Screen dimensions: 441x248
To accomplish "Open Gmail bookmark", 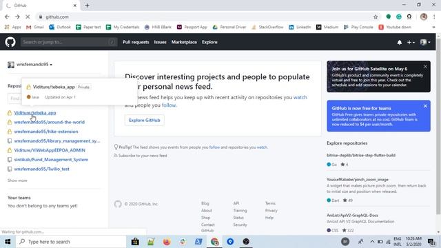I will tap(35, 27).
